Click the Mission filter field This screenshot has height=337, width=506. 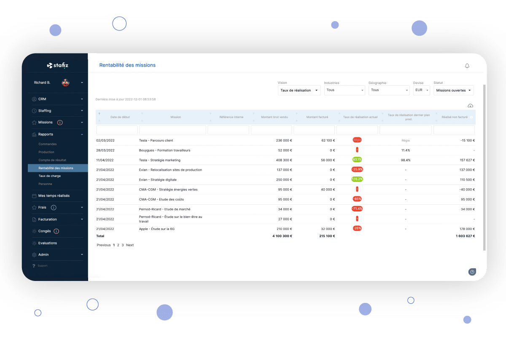(x=173, y=130)
